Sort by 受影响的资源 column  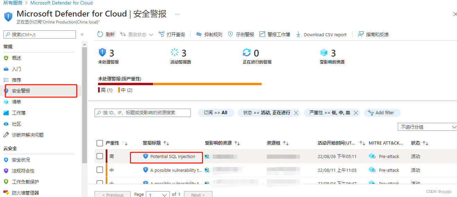222,143
